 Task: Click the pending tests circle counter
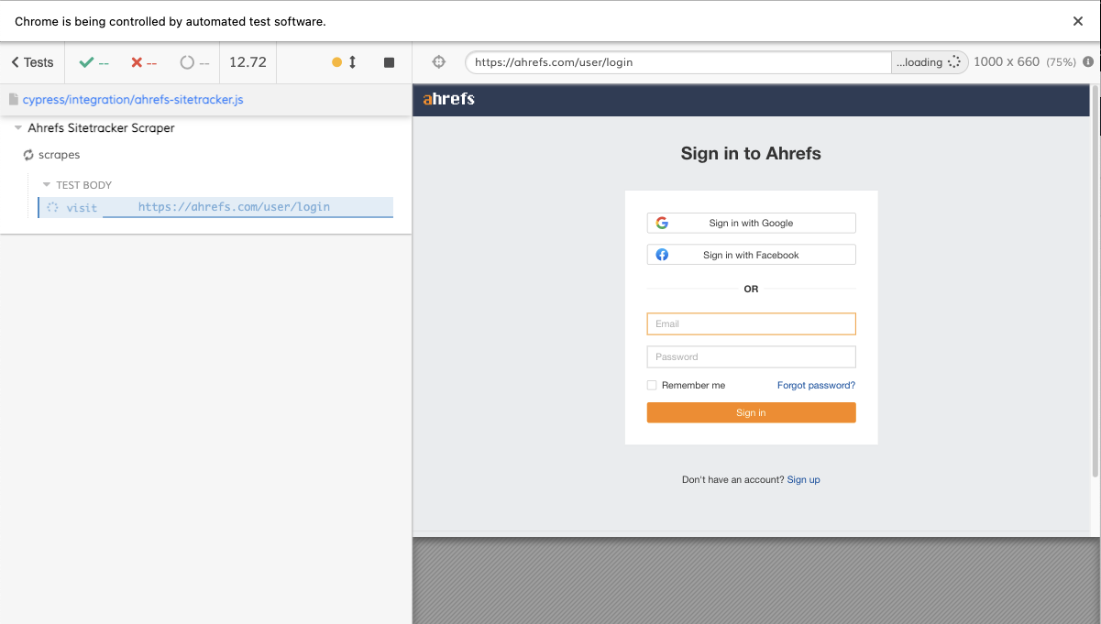(x=194, y=62)
